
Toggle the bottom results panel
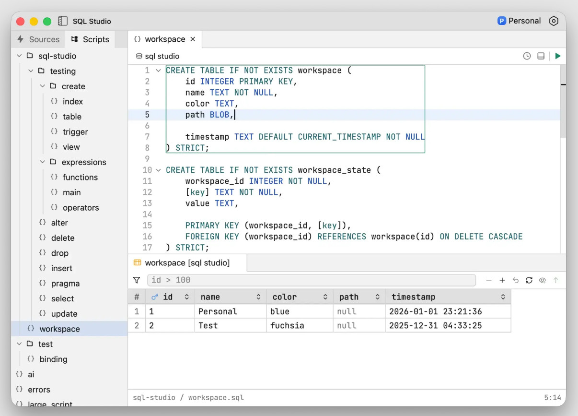click(541, 56)
